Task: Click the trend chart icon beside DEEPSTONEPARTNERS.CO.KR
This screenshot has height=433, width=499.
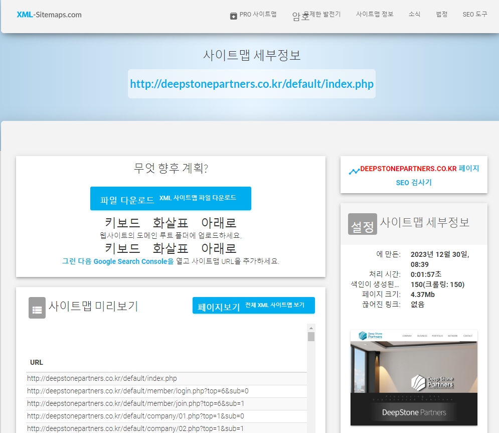Action: [354, 171]
